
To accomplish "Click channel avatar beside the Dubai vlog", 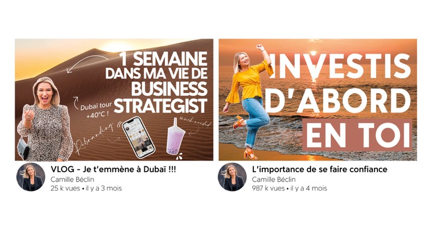I will (31, 177).
